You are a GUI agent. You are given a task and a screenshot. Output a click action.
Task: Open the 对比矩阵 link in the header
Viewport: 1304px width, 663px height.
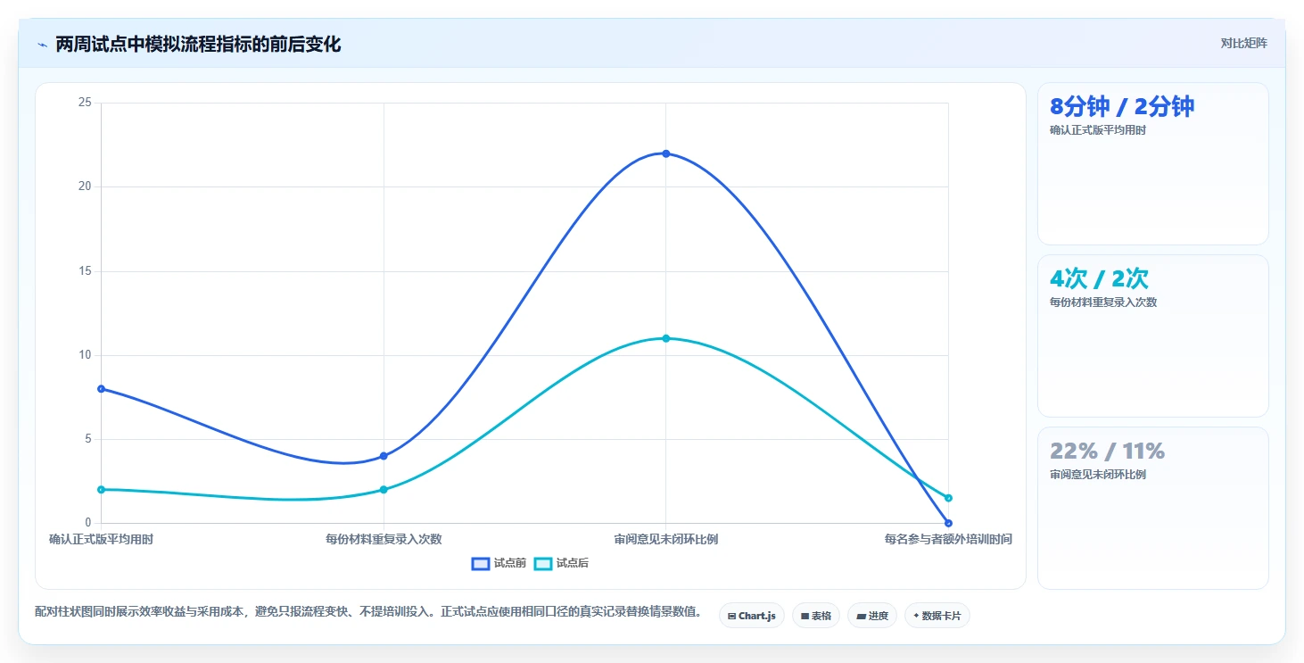tap(1243, 44)
